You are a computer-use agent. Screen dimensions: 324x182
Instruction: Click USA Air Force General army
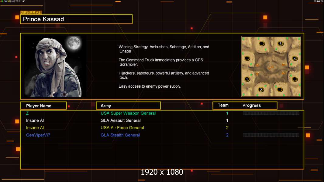tap(122, 128)
